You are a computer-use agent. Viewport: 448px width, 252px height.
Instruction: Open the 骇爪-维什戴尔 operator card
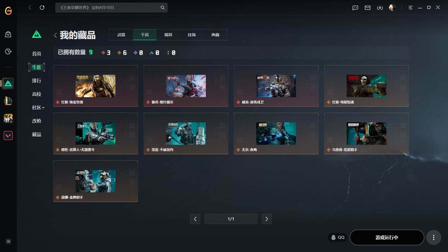[186, 86]
